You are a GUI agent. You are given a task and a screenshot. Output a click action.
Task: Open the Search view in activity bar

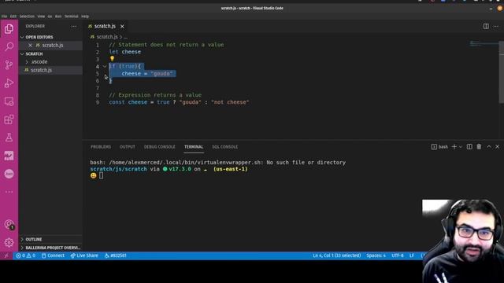point(9,46)
